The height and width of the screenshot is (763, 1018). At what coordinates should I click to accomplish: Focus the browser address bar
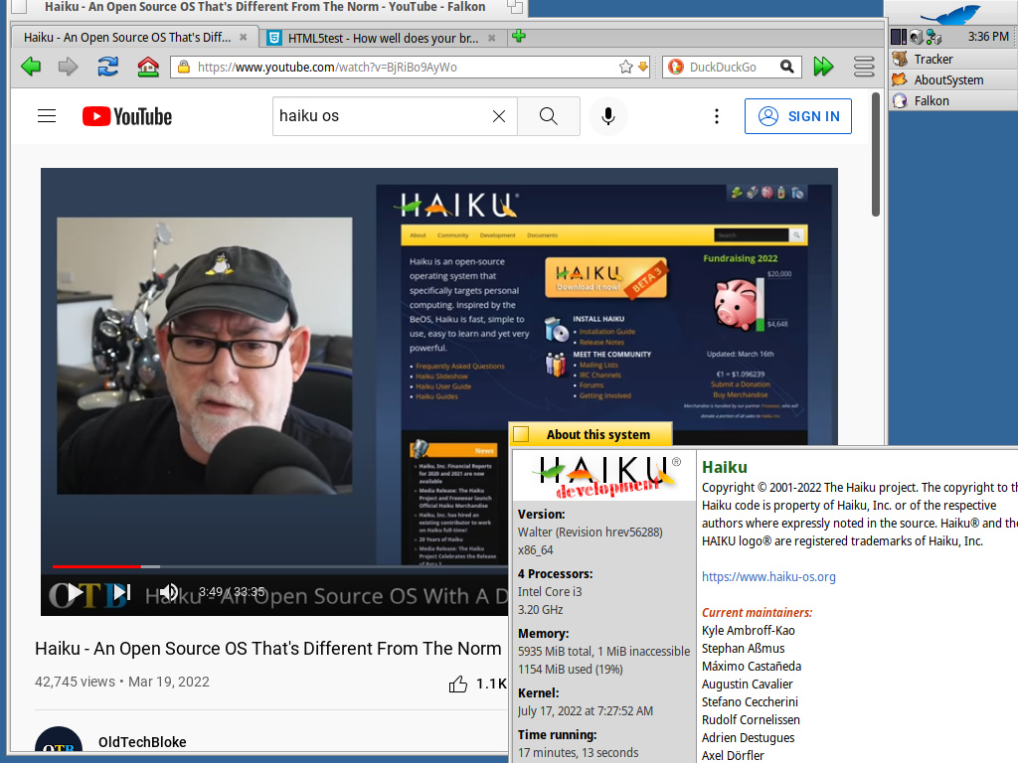(x=411, y=67)
